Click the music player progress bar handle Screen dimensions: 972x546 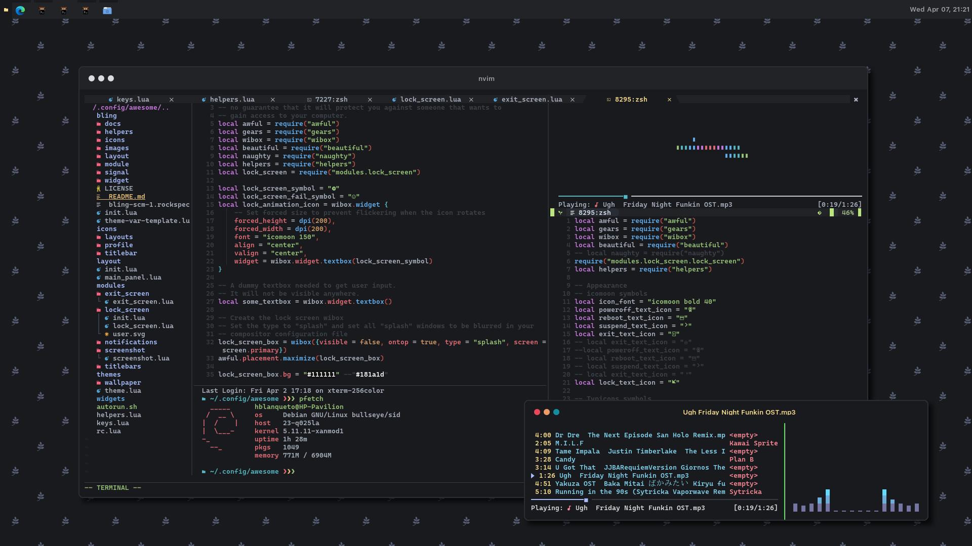click(586, 500)
